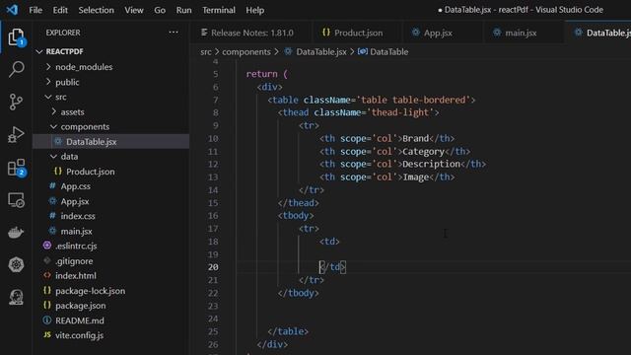631x355 pixels.
Task: Click the DataTable.jsx breadcrumb segment
Action: [x=320, y=52]
